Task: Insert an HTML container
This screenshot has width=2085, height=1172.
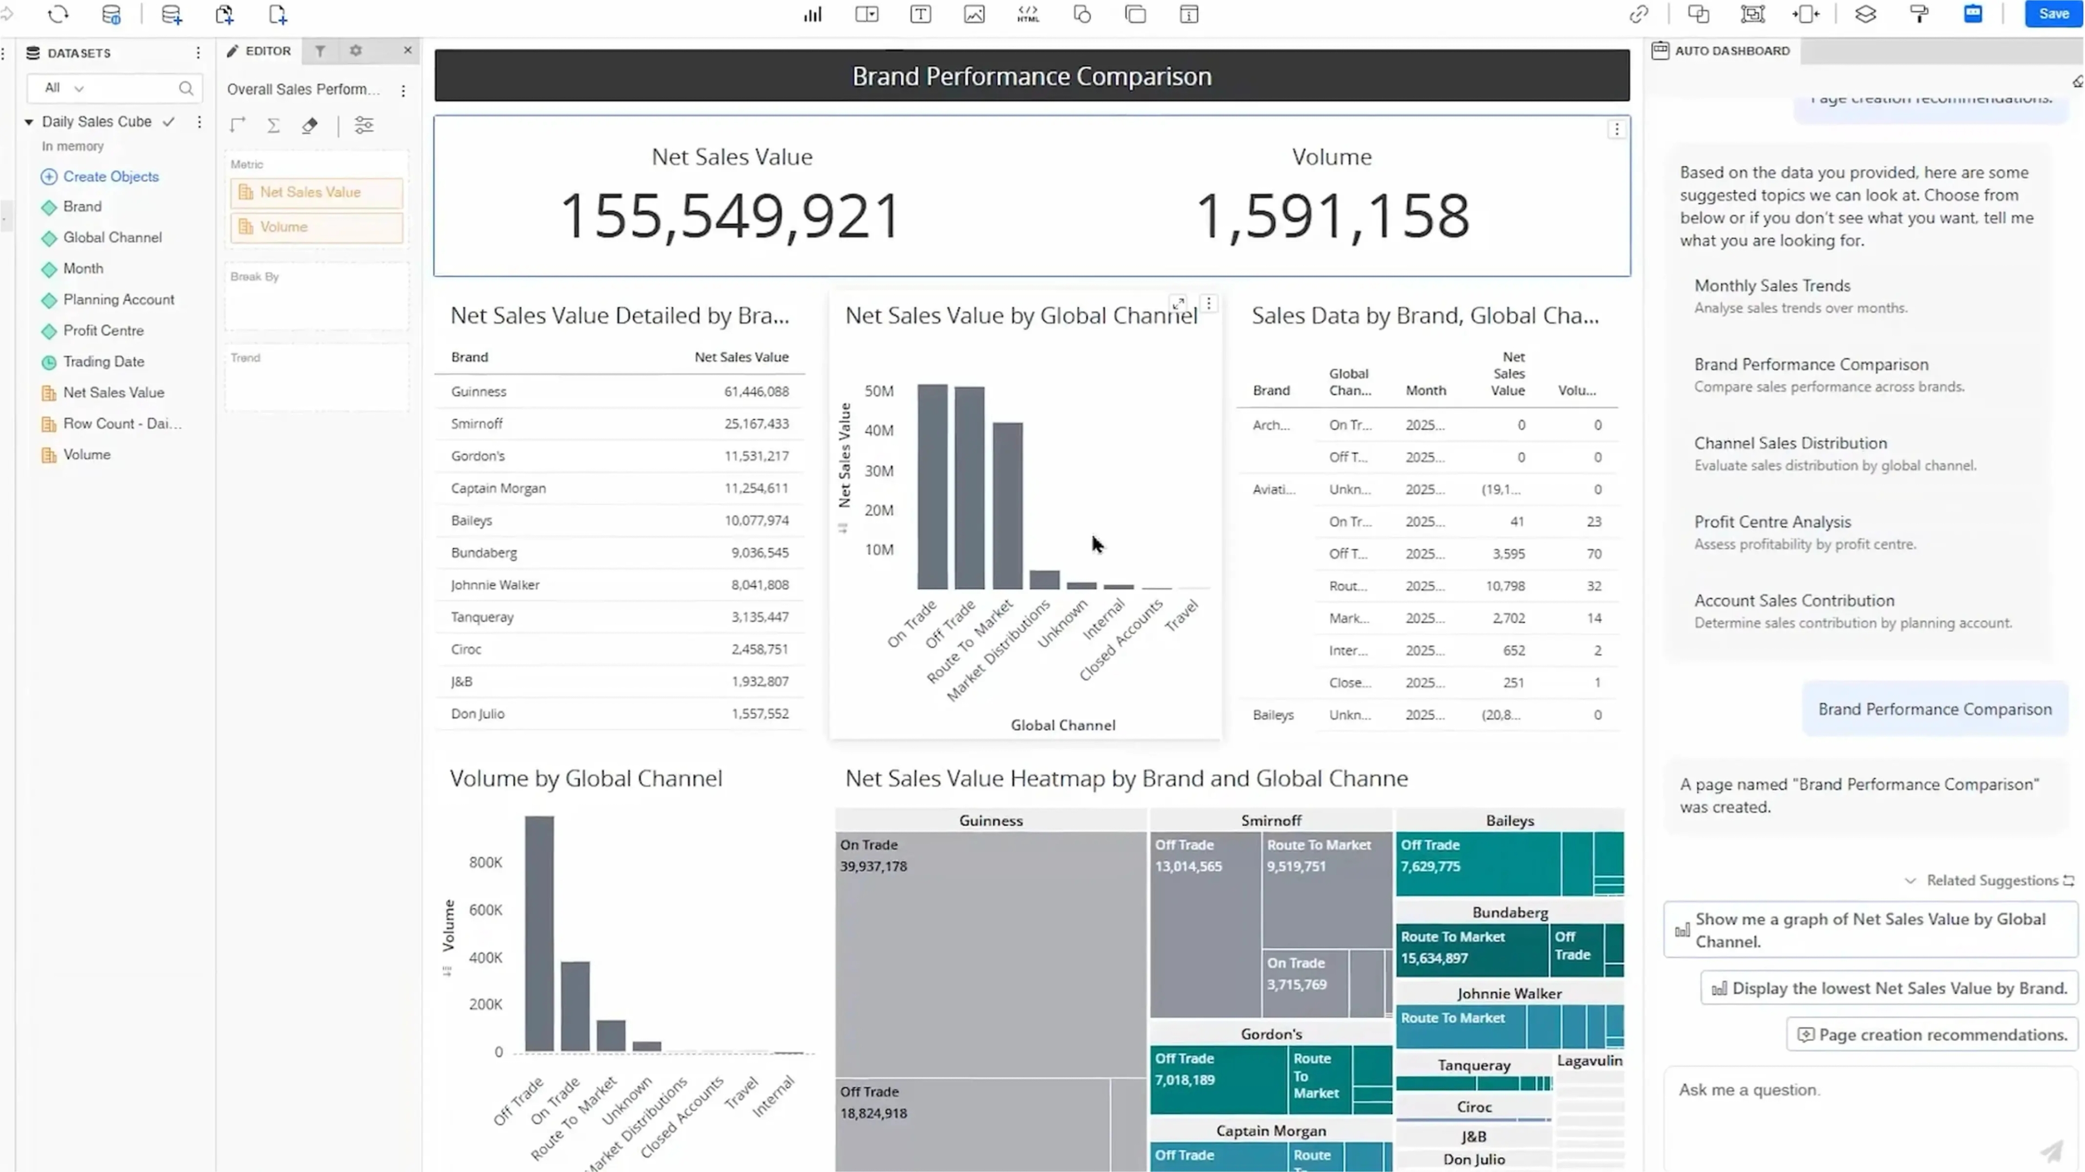Action: [x=1028, y=15]
